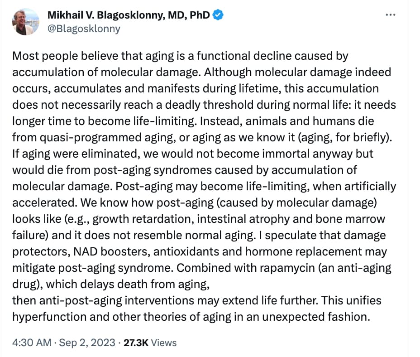Open the three-dot more options menu
The width and height of the screenshot is (420, 357).
(x=390, y=15)
